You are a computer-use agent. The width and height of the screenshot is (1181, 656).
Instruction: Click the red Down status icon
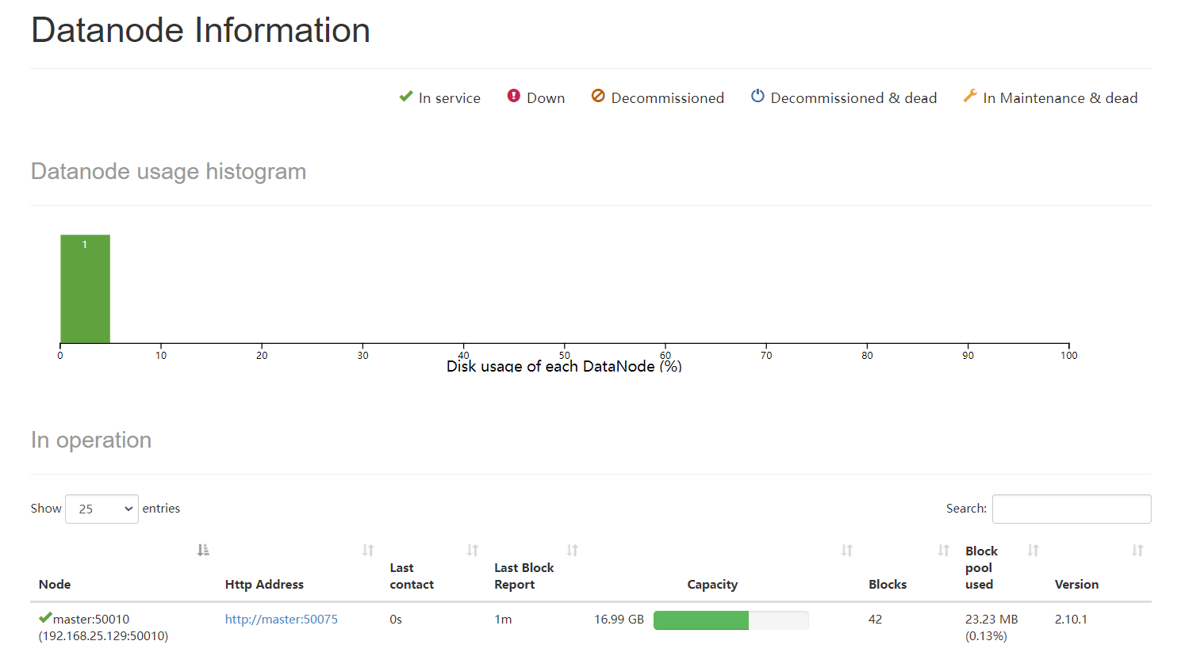tap(514, 96)
